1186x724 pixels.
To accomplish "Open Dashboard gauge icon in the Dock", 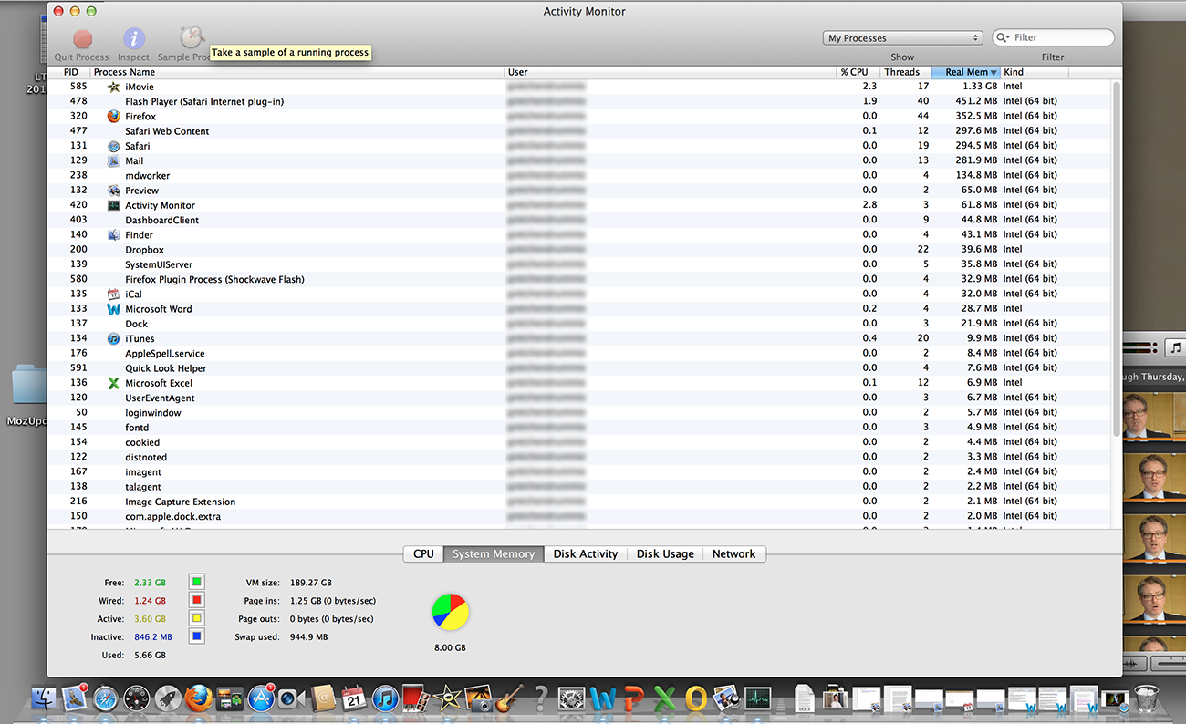I will tap(136, 699).
